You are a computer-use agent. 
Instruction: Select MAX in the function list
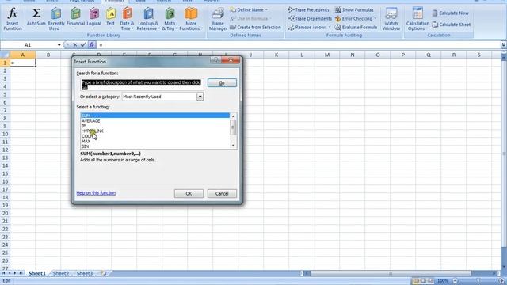[x=155, y=141]
